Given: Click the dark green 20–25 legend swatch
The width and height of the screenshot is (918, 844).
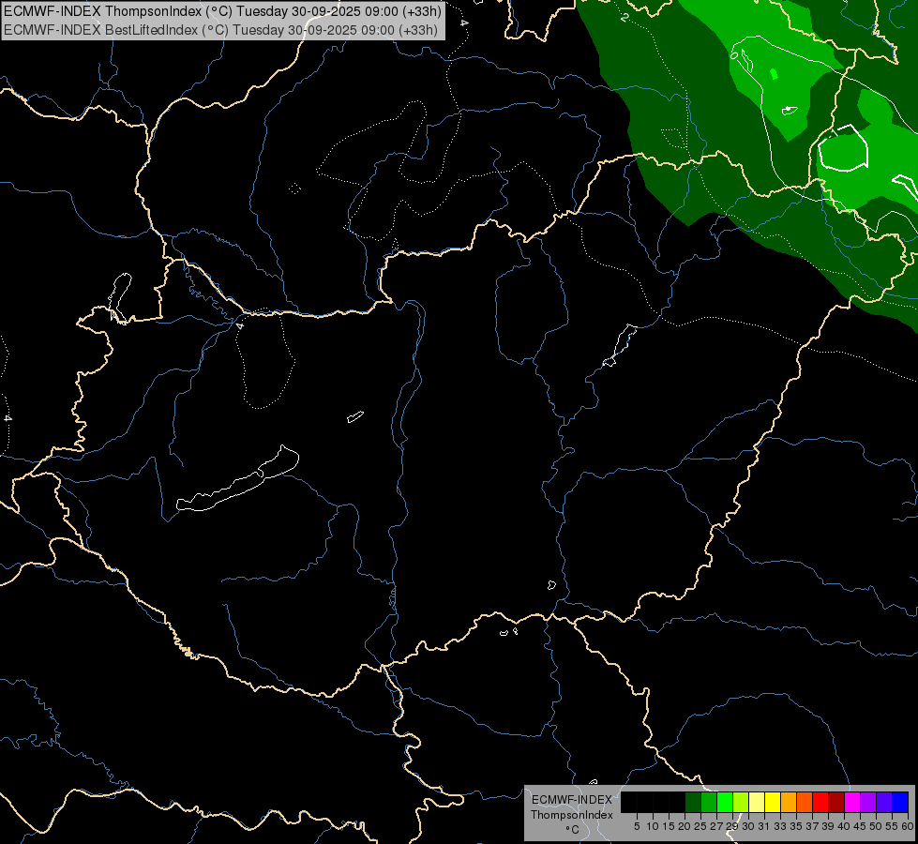Looking at the screenshot, I should coord(693,802).
